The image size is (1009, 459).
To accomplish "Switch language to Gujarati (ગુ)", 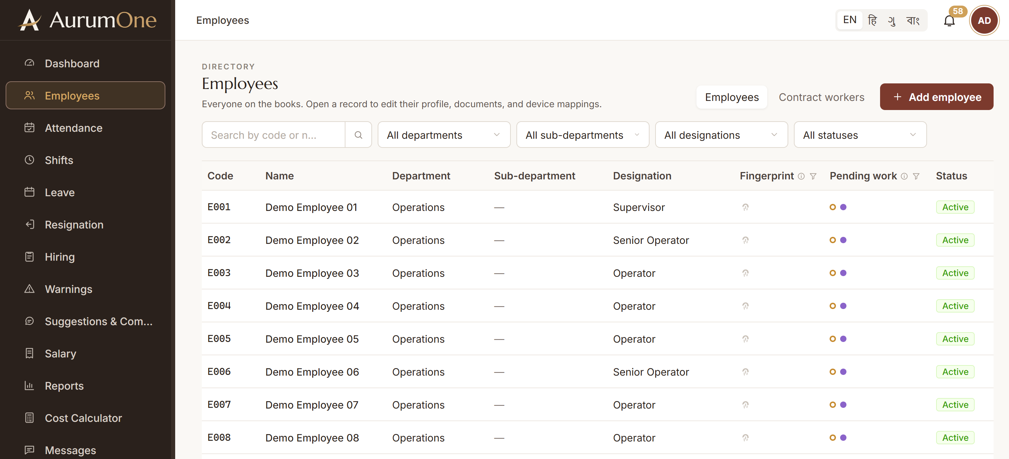I will click(x=892, y=20).
